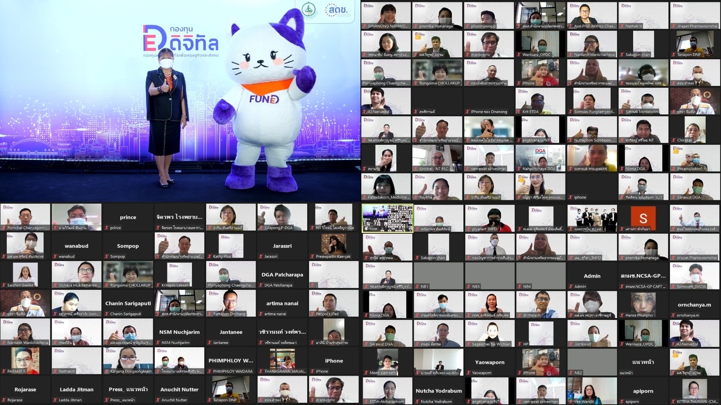
Task: Pick the 'DGA Patcharapa' participant tile
Action: [282, 274]
